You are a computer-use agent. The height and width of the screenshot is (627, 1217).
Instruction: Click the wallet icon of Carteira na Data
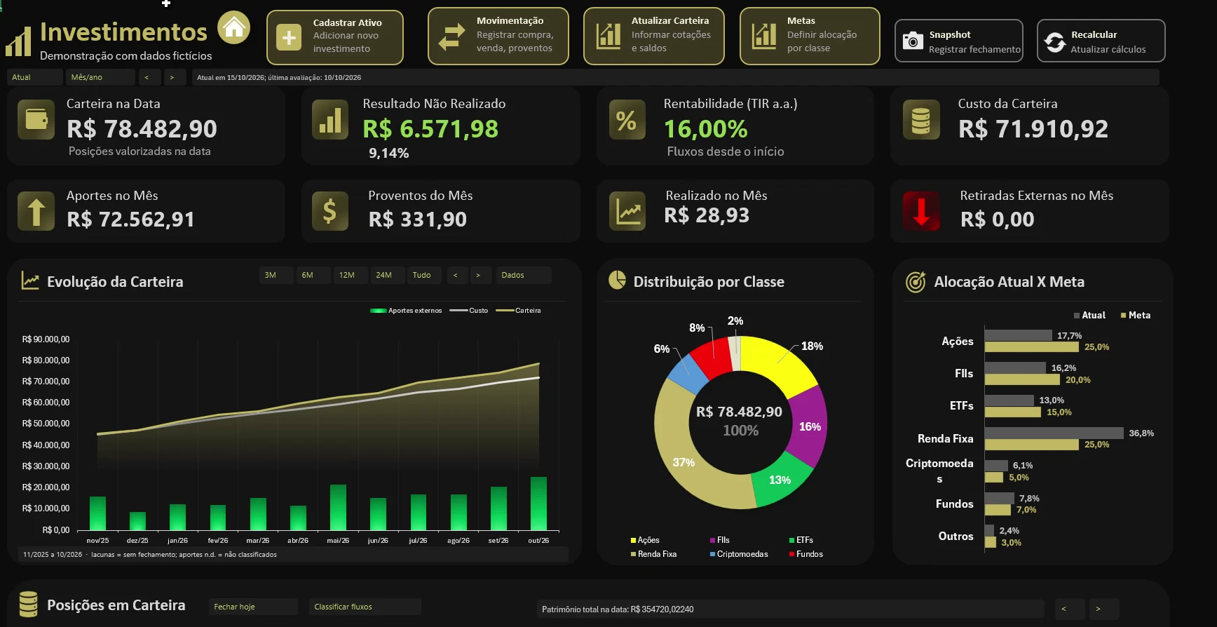(x=36, y=119)
